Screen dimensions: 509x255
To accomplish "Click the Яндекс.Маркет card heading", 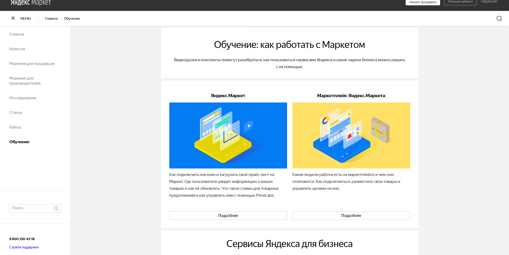I will (x=228, y=96).
